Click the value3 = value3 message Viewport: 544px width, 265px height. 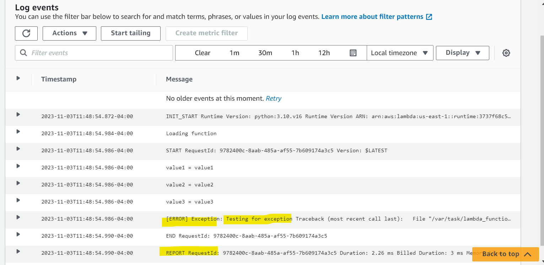click(x=189, y=202)
